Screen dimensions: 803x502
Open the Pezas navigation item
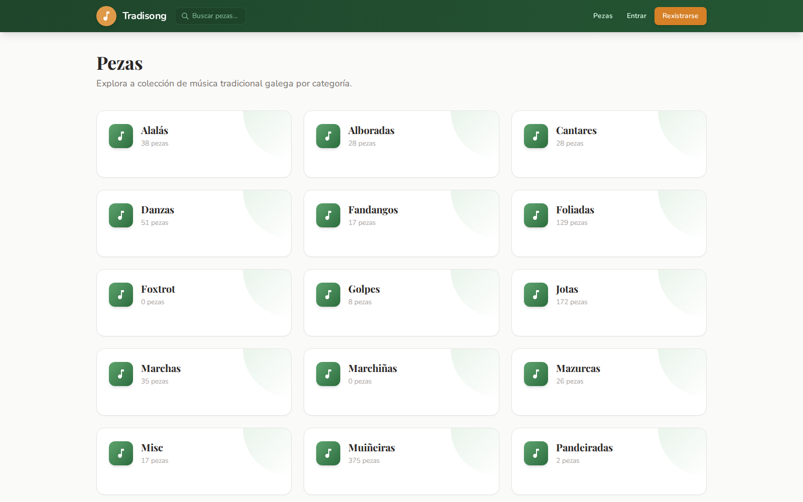pos(602,16)
